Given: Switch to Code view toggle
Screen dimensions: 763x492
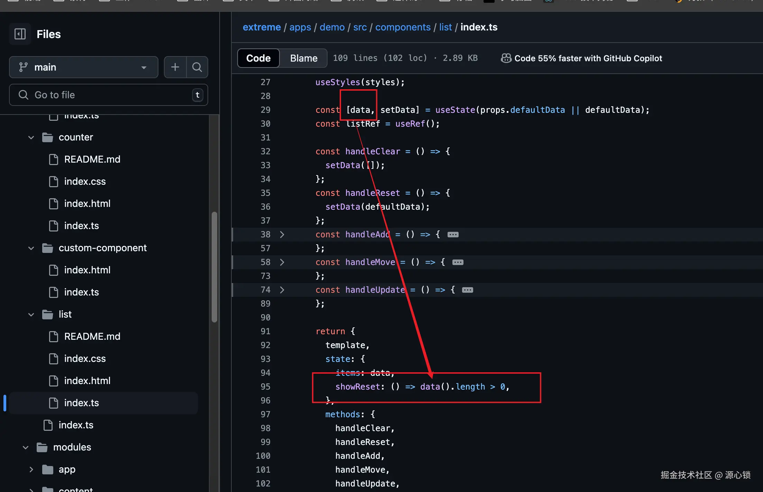Looking at the screenshot, I should coord(258,58).
